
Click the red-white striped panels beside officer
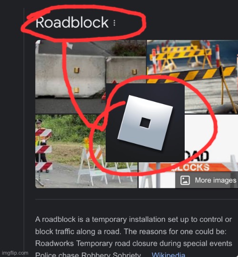click(x=43, y=149)
